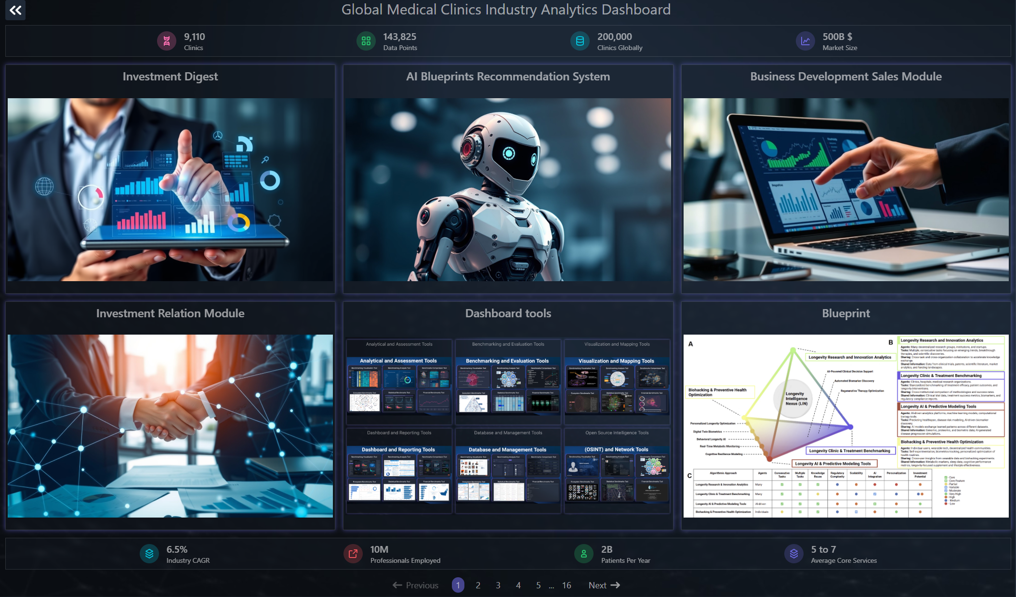Click the Next page arrow link
1016x597 pixels.
[x=604, y=585]
